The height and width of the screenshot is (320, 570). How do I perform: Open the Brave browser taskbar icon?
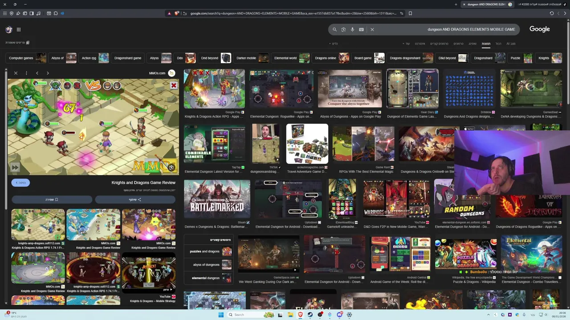pos(300,315)
